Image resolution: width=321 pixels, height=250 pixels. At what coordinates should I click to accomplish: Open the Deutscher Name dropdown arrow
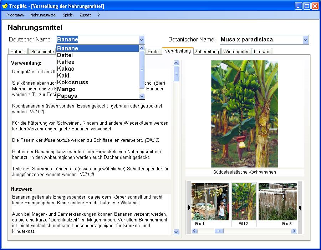click(x=142, y=40)
